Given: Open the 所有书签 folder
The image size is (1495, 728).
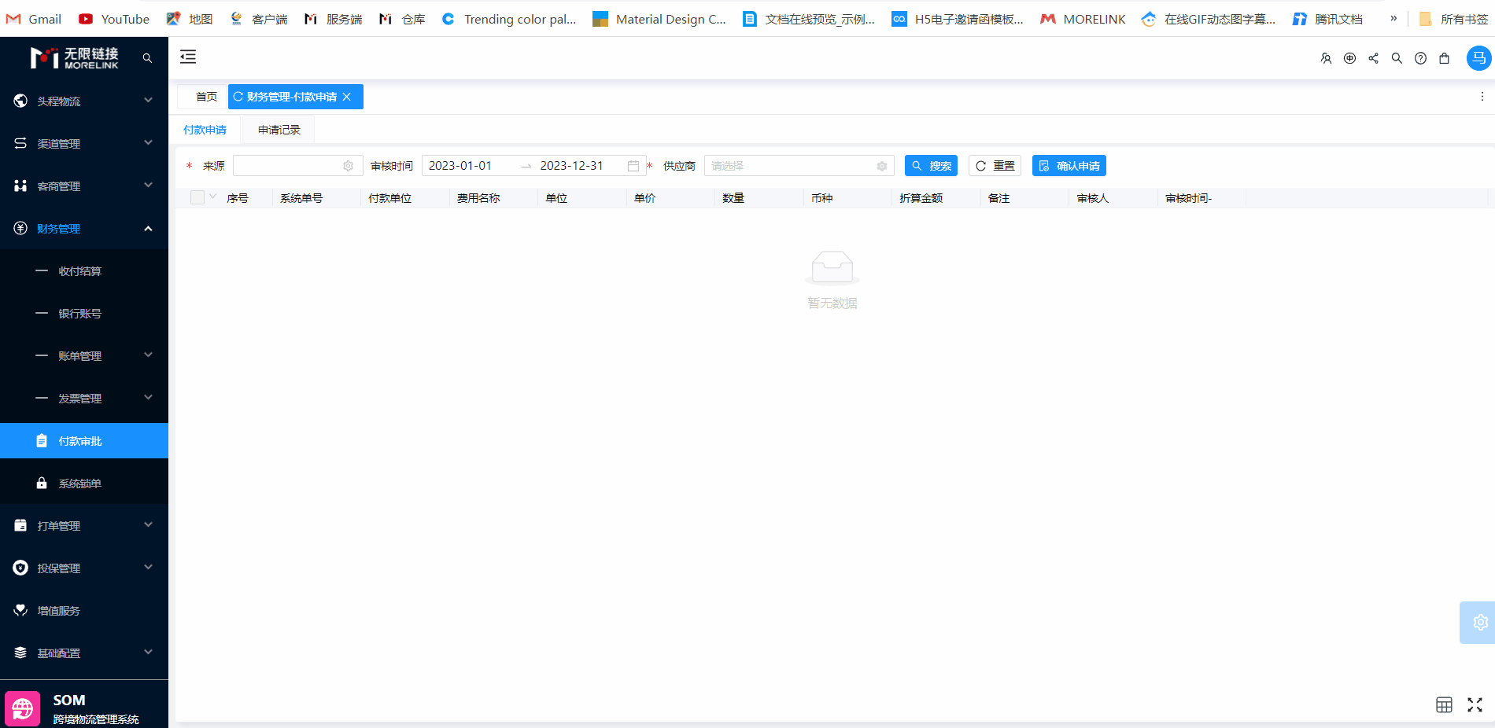Looking at the screenshot, I should click(1453, 19).
